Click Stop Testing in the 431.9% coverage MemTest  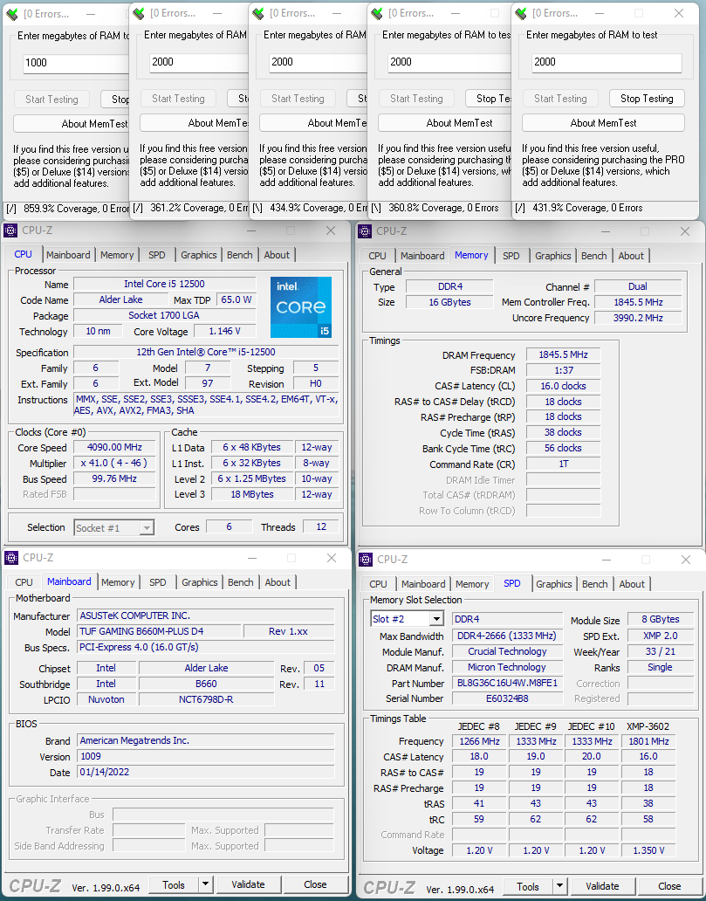[647, 99]
